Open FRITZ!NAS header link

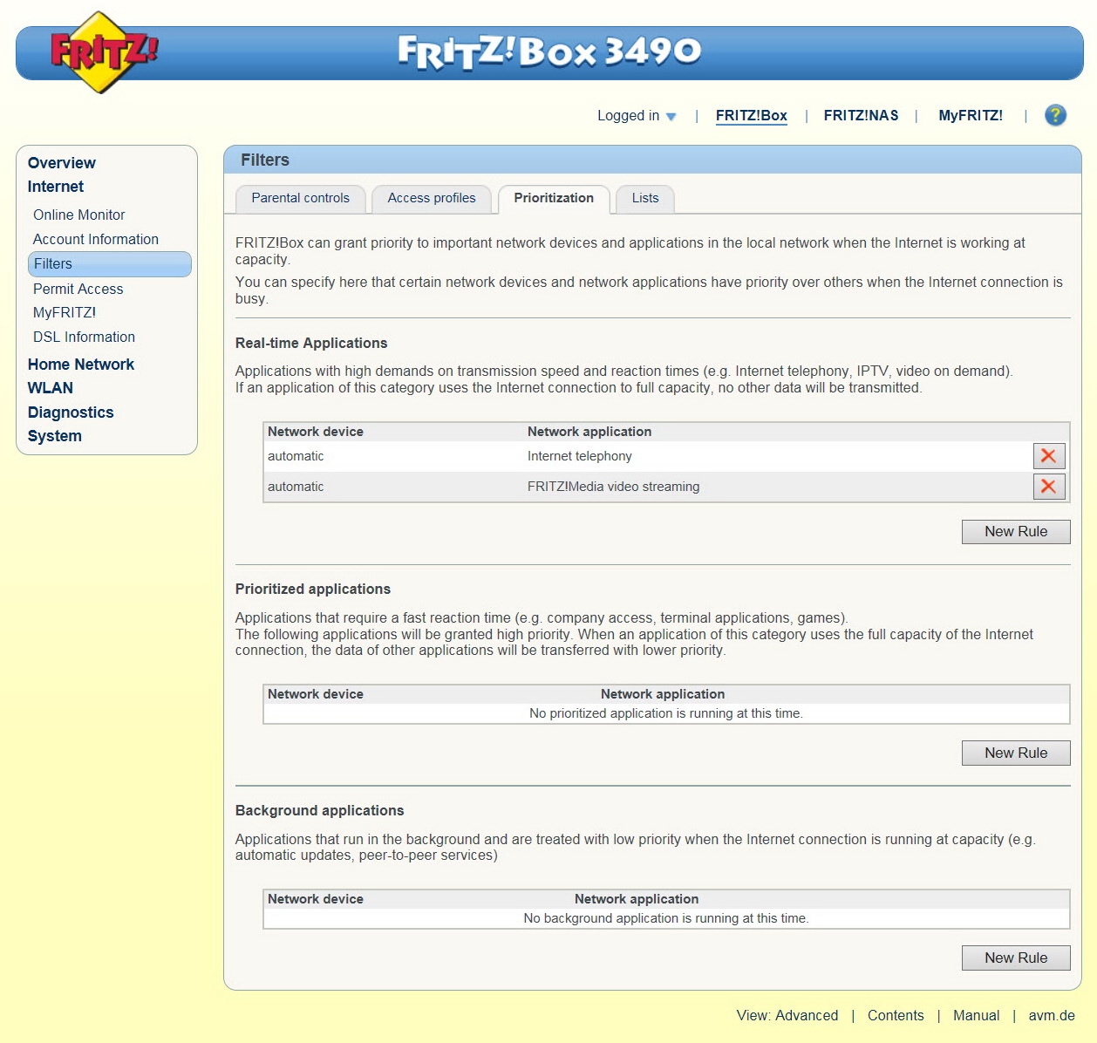[861, 115]
